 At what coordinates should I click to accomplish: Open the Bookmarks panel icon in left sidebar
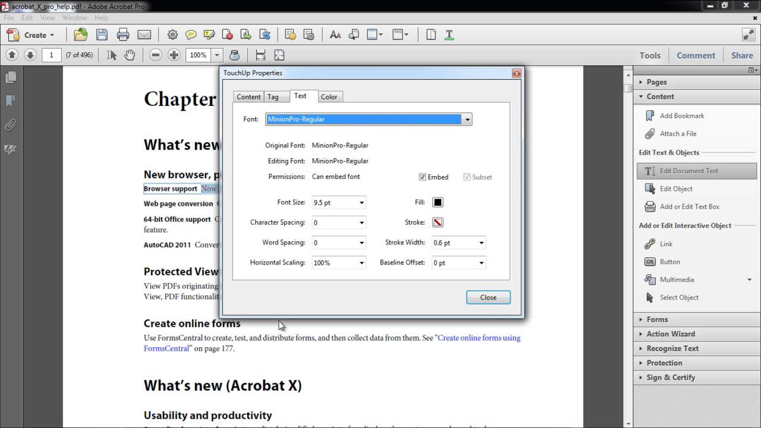(x=10, y=101)
